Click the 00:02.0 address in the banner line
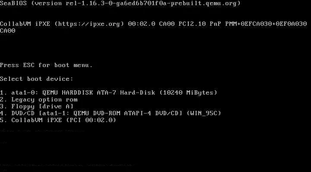This screenshot has width=311, height=172. (x=142, y=24)
